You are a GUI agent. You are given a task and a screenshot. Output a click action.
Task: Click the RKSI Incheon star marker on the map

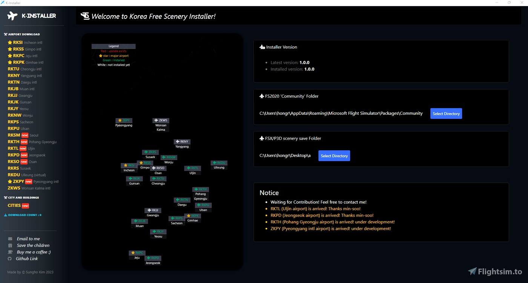129,165
